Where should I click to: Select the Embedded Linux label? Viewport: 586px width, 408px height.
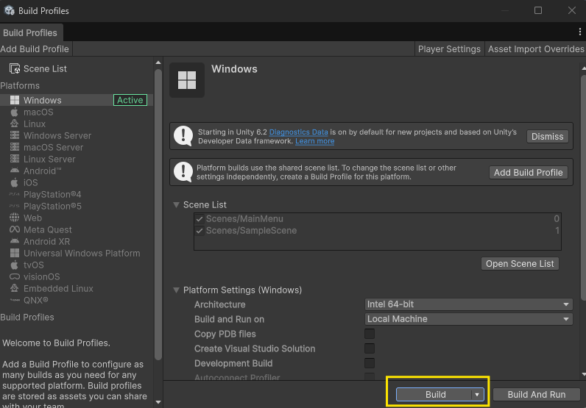(x=58, y=288)
